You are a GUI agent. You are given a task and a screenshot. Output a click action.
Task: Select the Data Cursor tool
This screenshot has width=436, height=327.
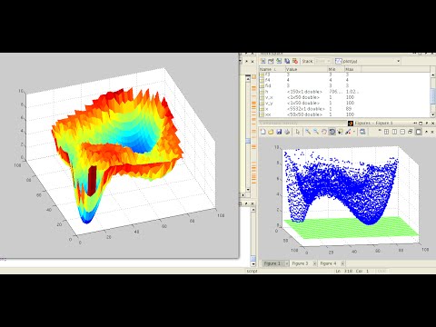341,132
